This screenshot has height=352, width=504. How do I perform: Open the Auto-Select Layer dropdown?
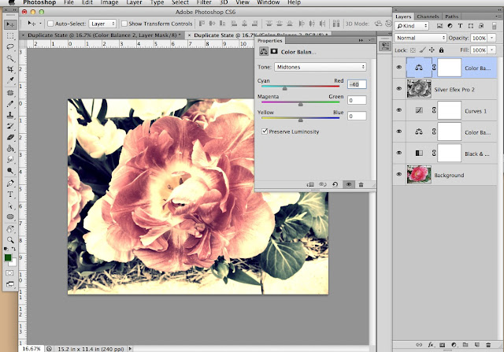101,24
